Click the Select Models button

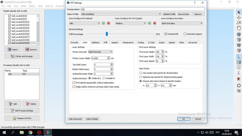92,119
